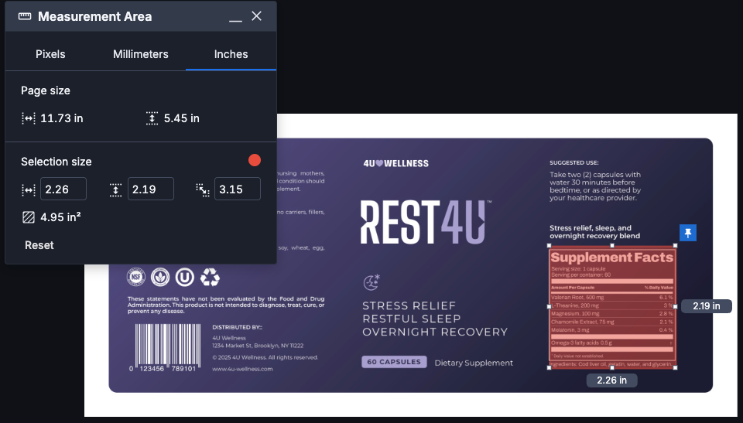Click the bottom-center selection handle
This screenshot has height=423, width=743.
[612, 367]
